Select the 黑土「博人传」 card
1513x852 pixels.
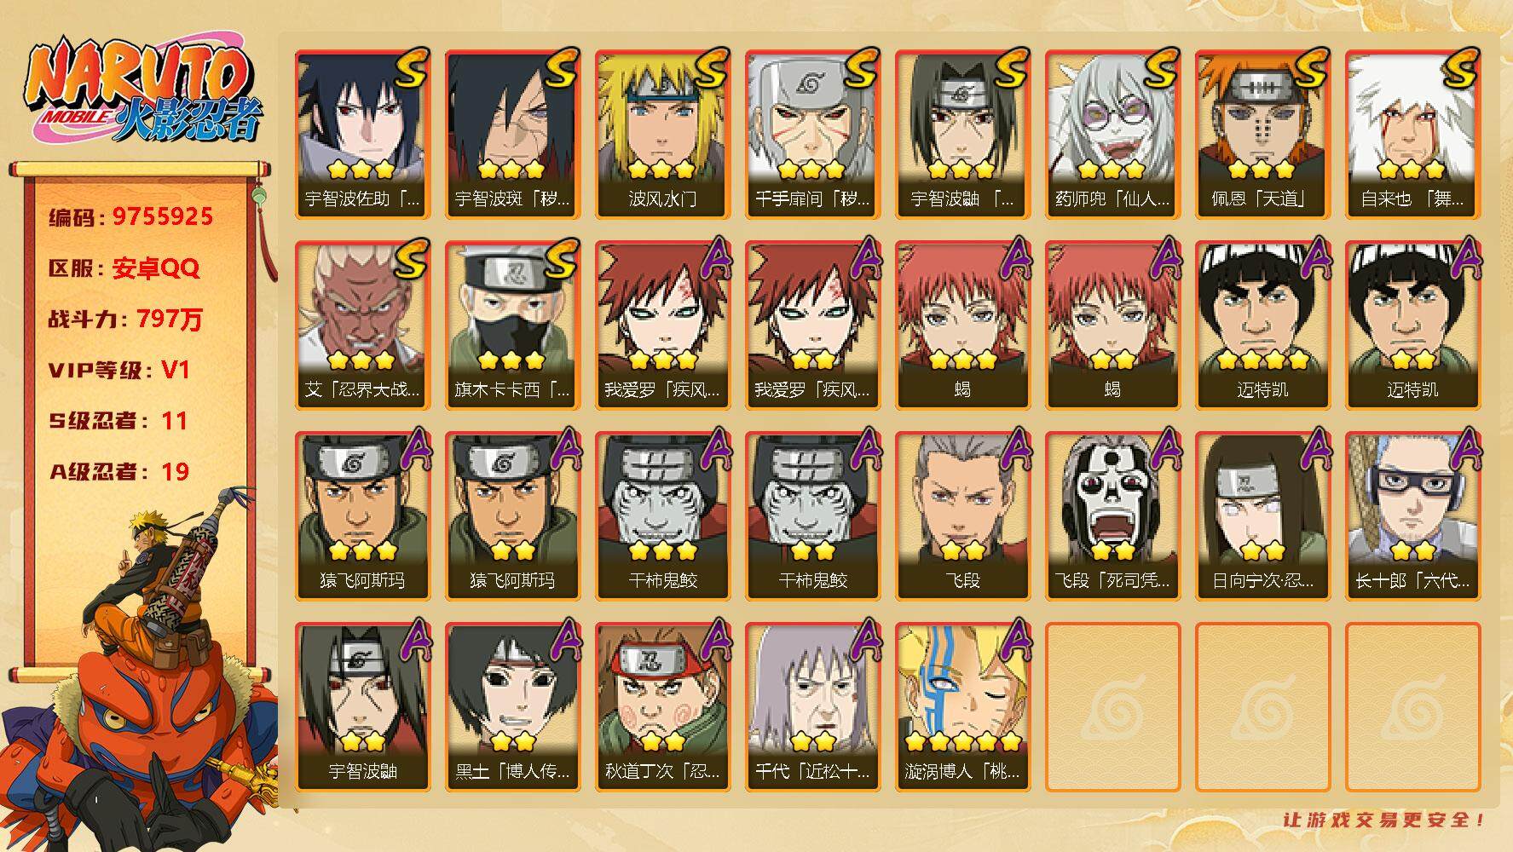point(512,706)
